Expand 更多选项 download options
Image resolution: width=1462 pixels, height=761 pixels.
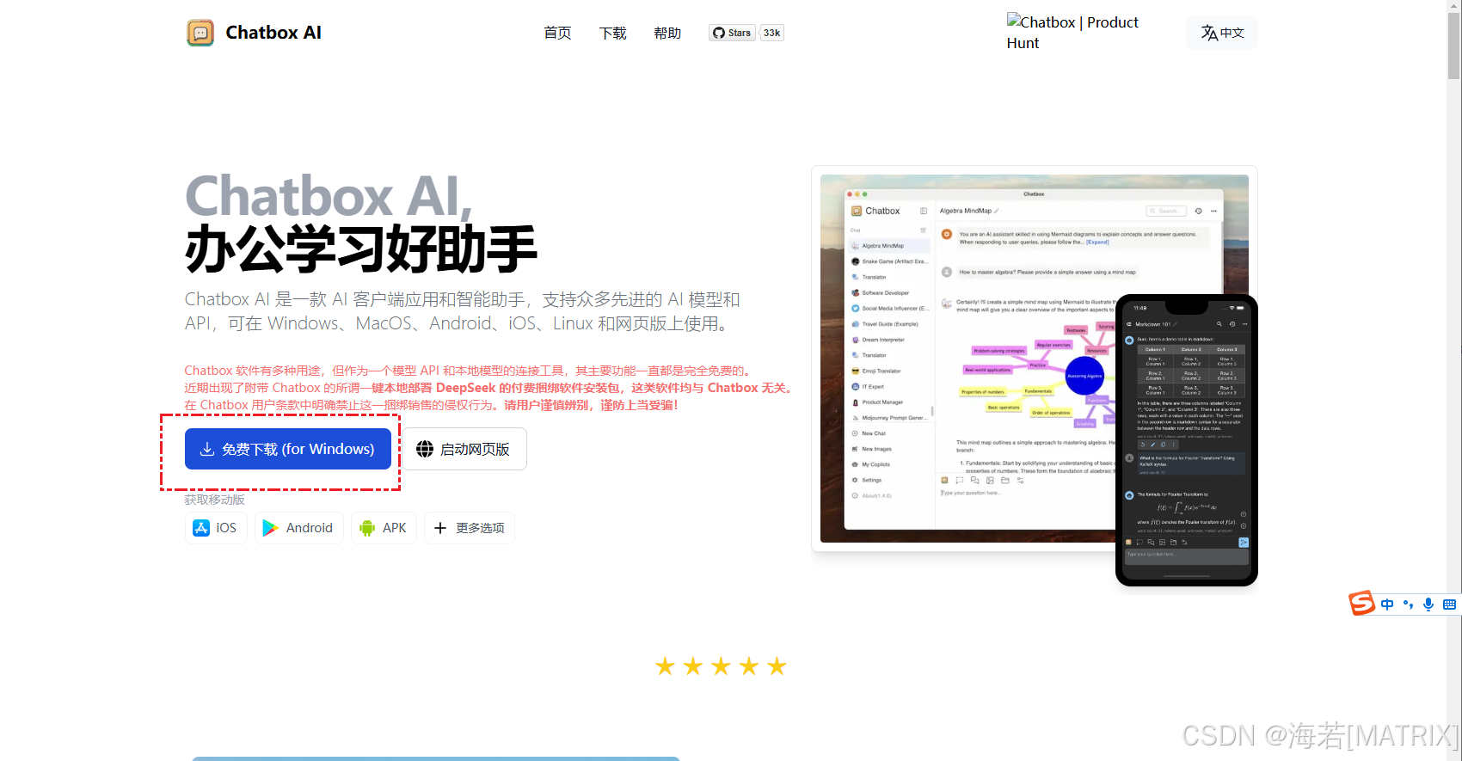tap(470, 528)
